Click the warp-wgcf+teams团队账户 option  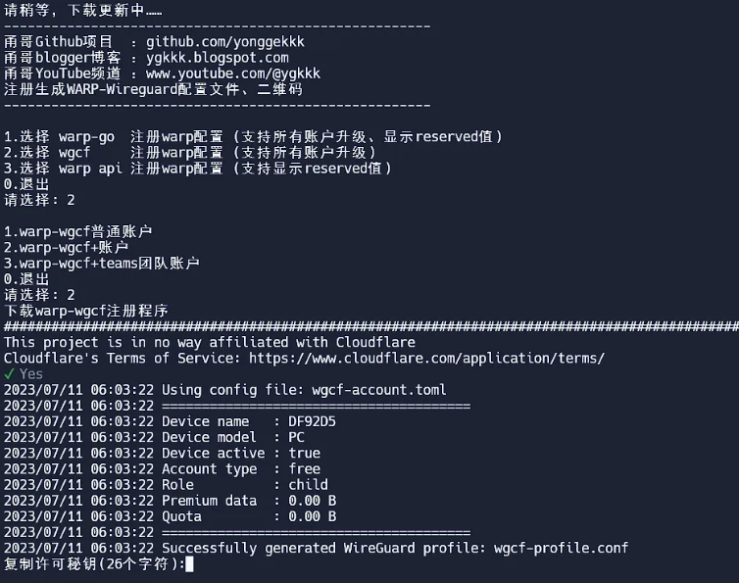point(102,263)
